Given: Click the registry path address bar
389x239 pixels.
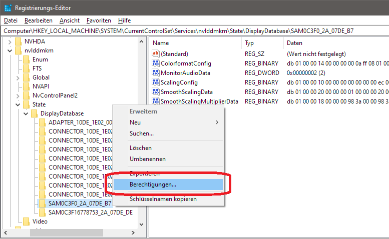Looking at the screenshot, I should (194, 31).
